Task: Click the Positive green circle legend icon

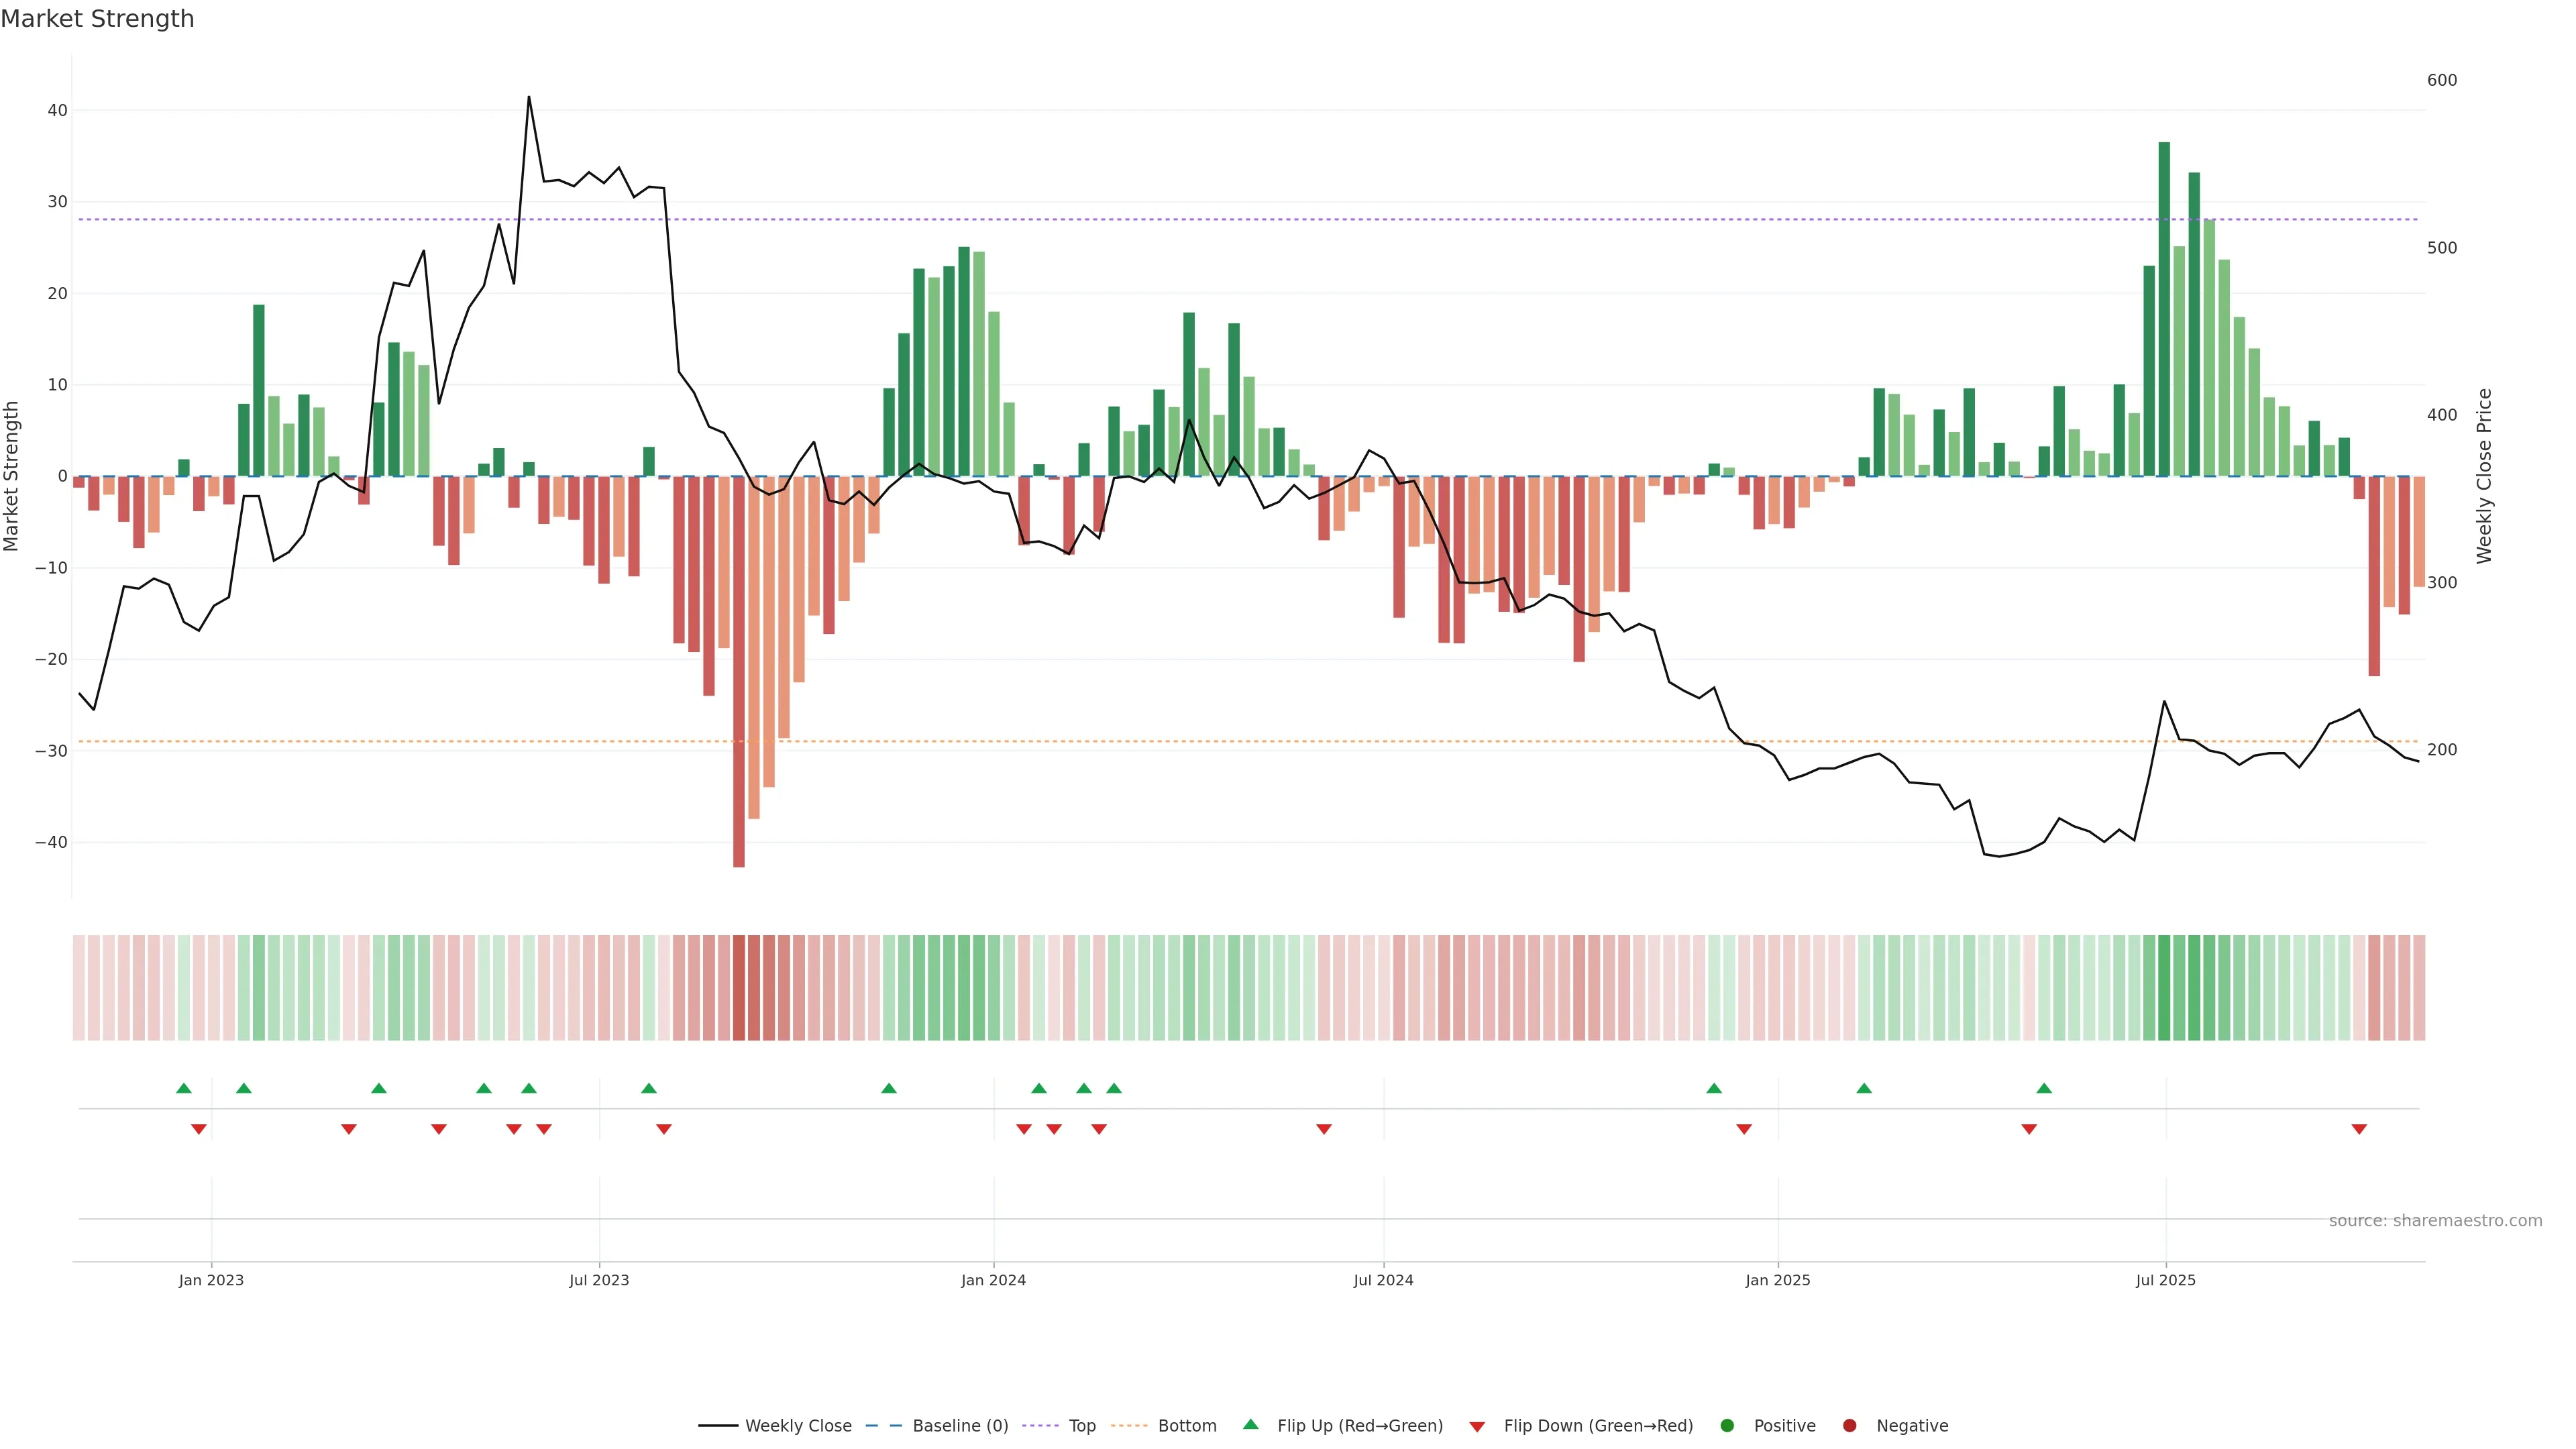Action: (x=1727, y=1425)
